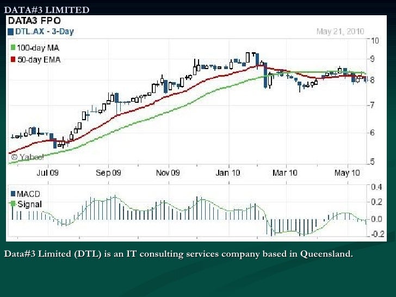
Task: Click the price axis value 6
Action: tap(372, 132)
